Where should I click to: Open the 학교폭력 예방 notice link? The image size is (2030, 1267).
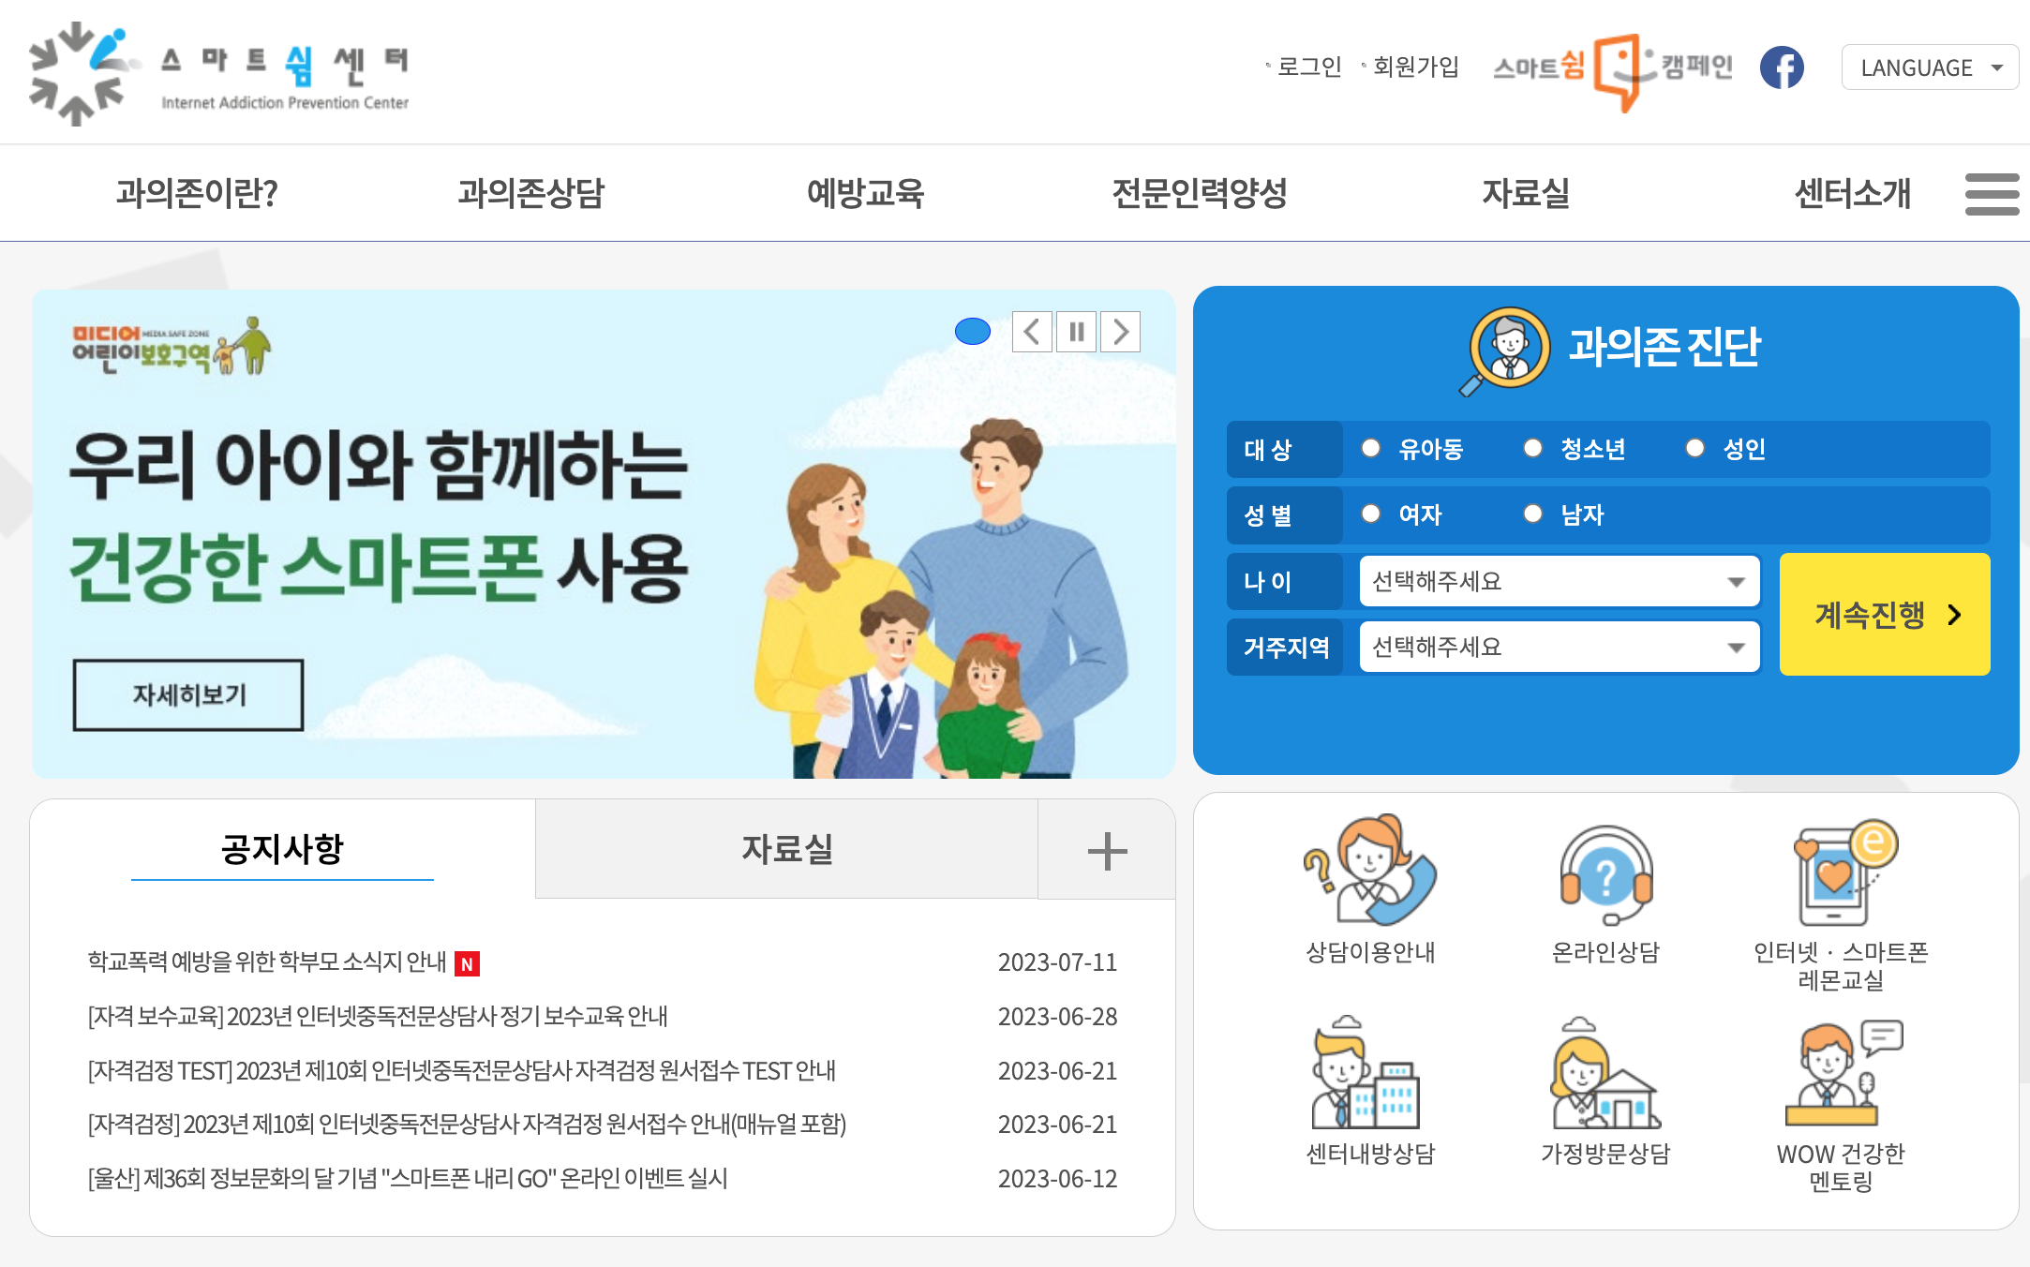click(267, 962)
